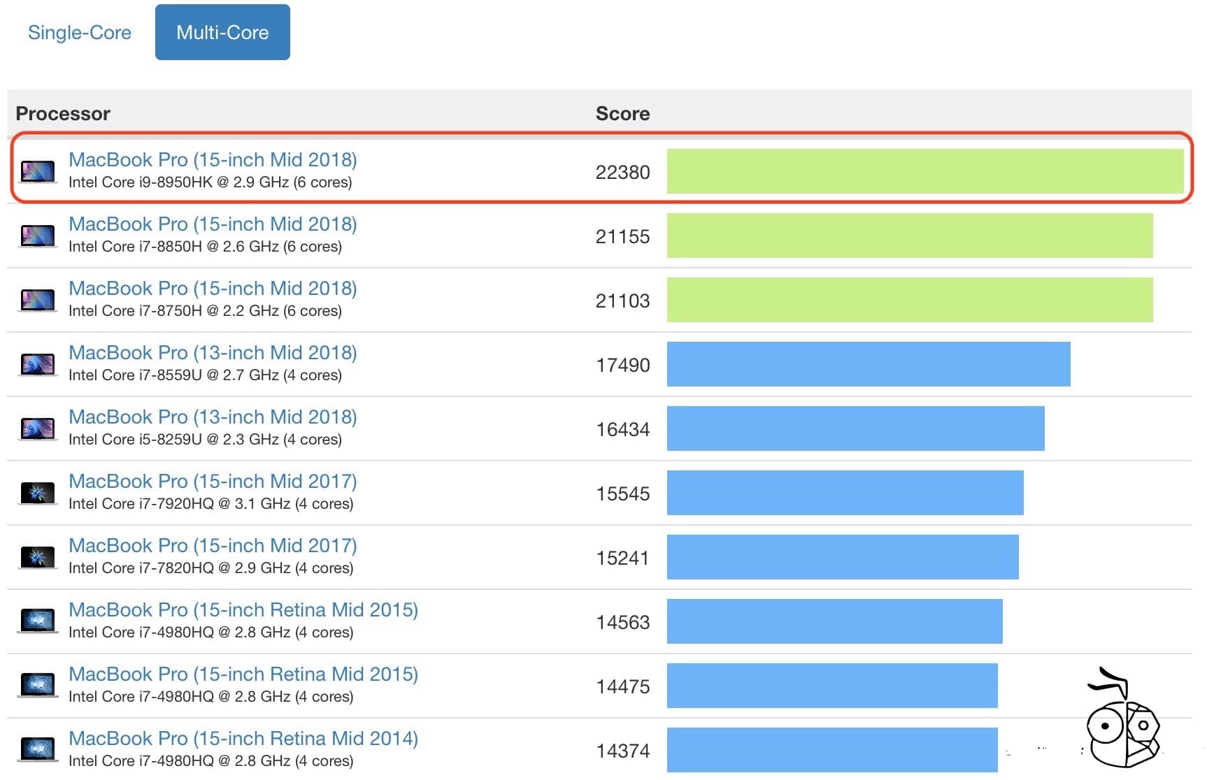The height and width of the screenshot is (780, 1207).
Task: Open the MacBook Pro (15-inch Mid 2018) i9 link
Action: coord(212,159)
